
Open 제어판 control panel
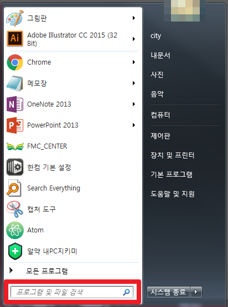click(x=160, y=136)
